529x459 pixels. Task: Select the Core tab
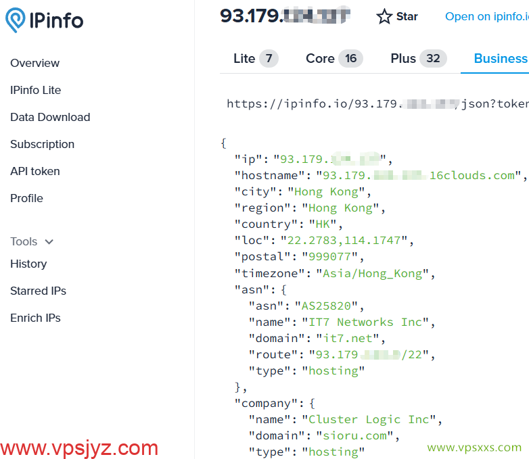tap(333, 59)
